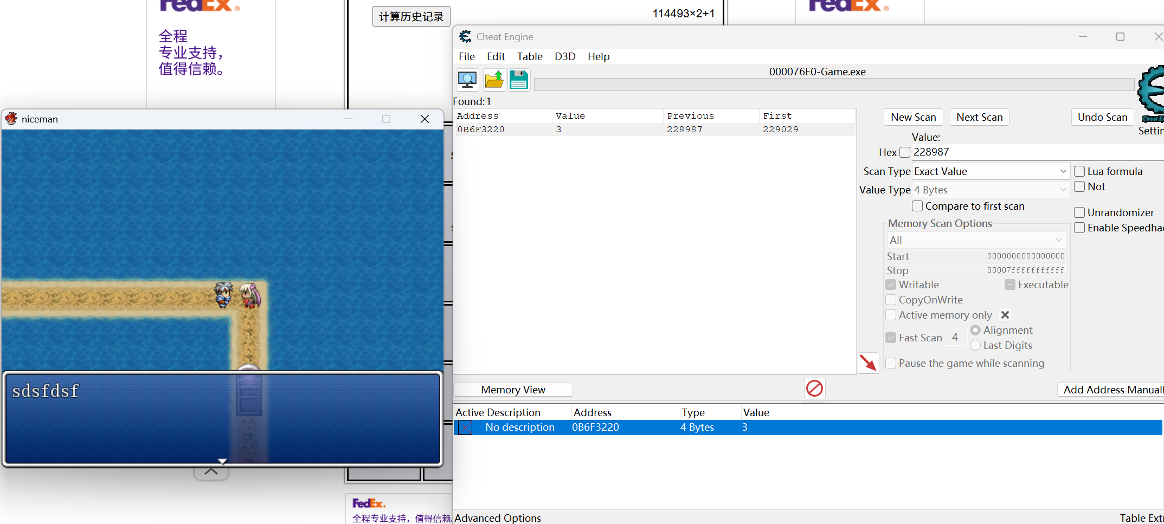This screenshot has height=524, width=1164.
Task: Click the Stop address field
Action: tap(989, 270)
